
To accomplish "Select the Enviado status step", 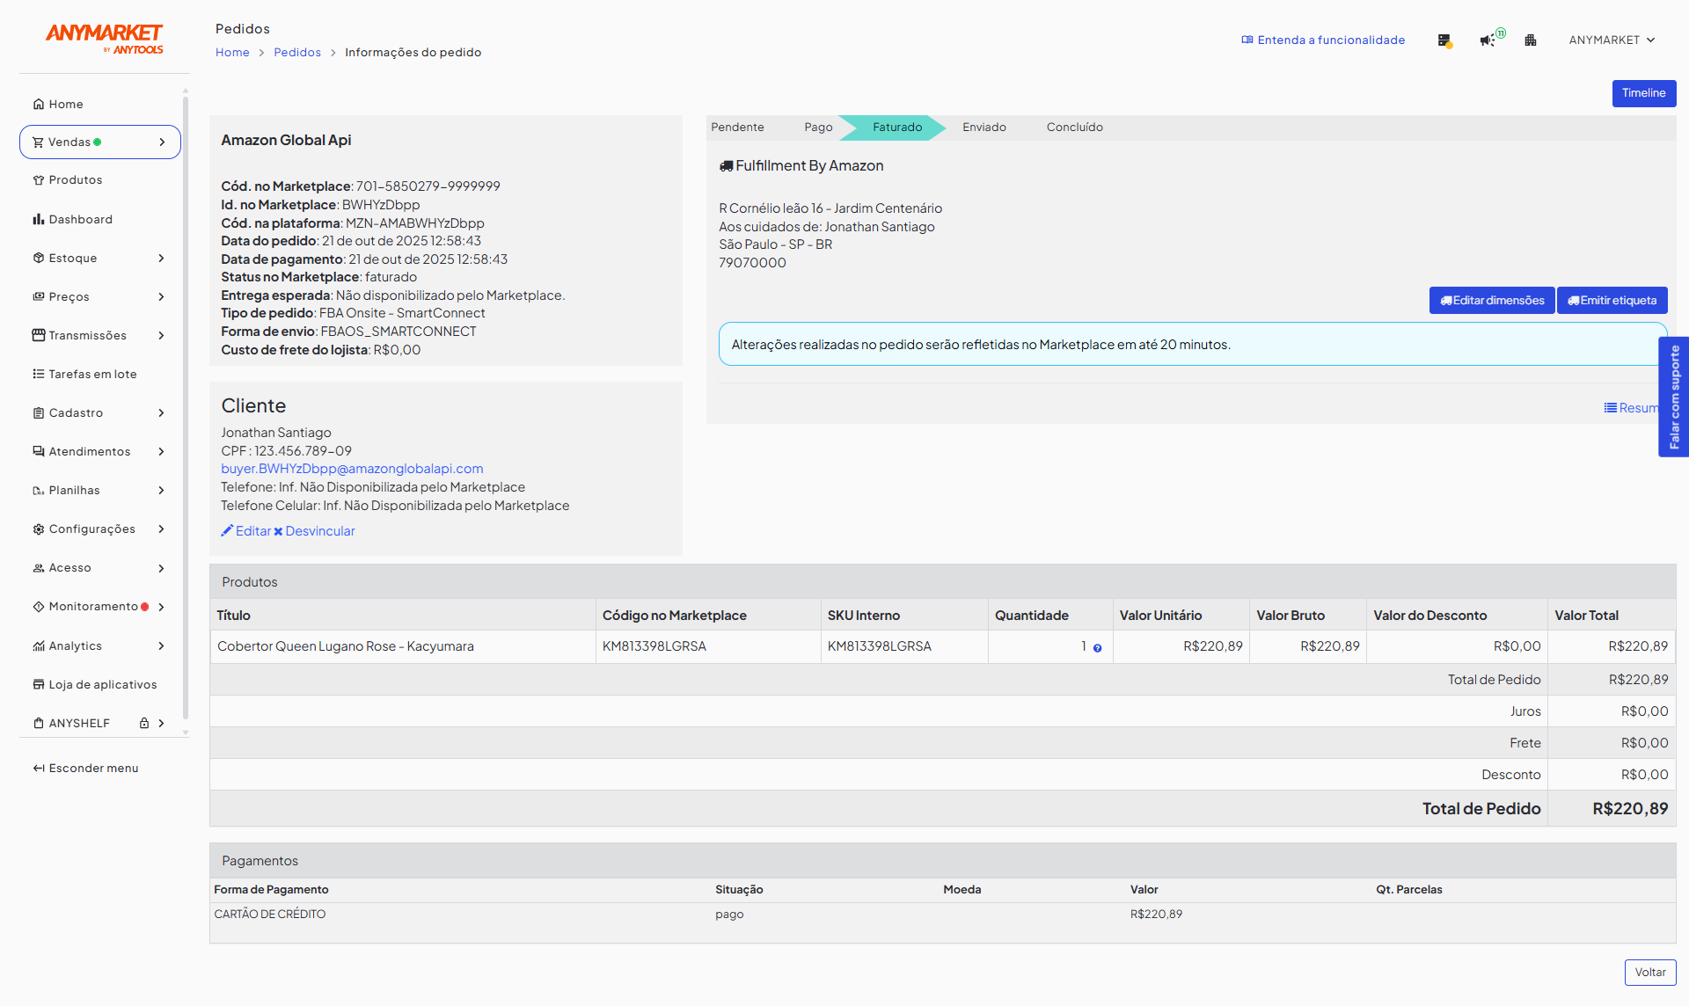I will coord(983,128).
